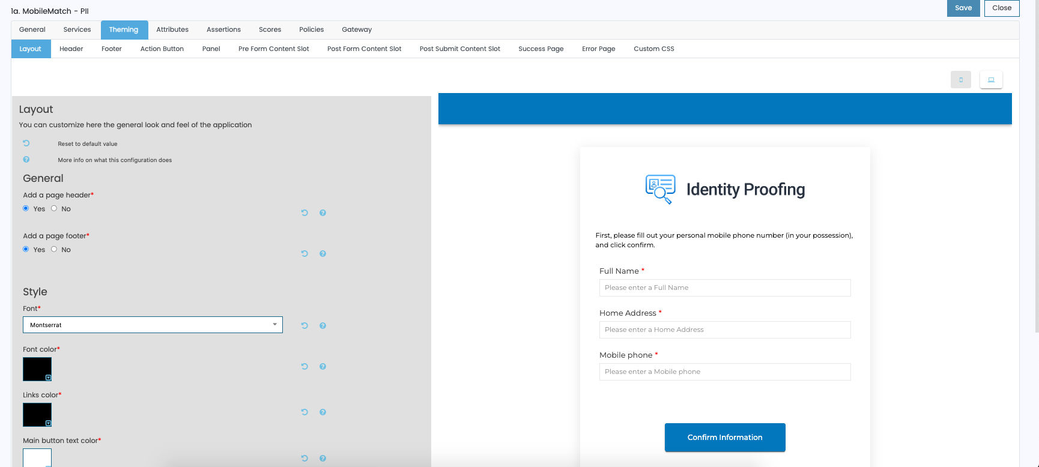The height and width of the screenshot is (467, 1039).
Task: Open the Montserrat font dropdown
Action: pos(153,325)
